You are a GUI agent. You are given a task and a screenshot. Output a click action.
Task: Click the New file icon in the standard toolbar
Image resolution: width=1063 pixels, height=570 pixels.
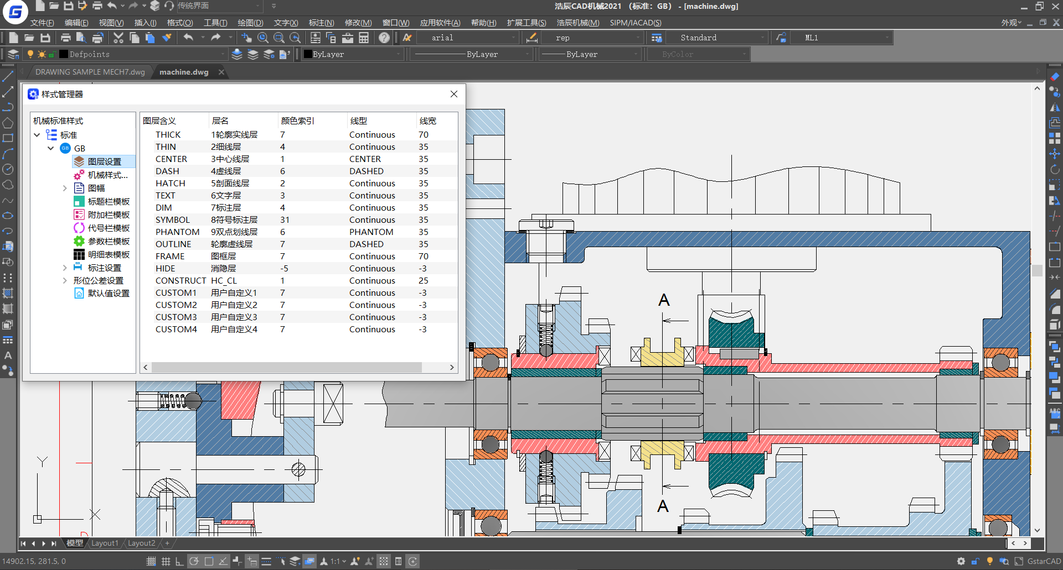14,38
